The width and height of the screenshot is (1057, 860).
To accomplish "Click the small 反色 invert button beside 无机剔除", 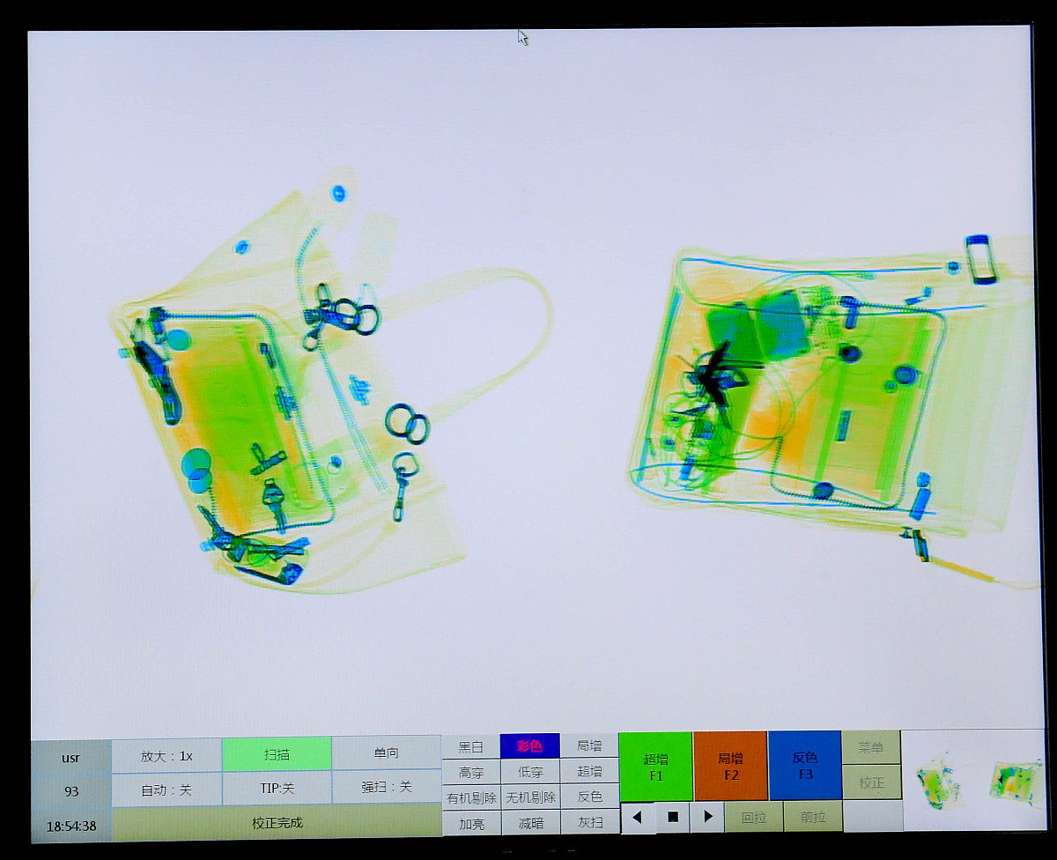I will (x=589, y=797).
